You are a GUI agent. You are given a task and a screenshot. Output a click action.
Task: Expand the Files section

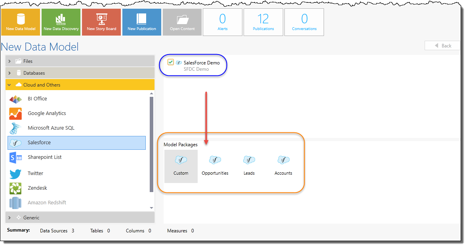click(80, 61)
